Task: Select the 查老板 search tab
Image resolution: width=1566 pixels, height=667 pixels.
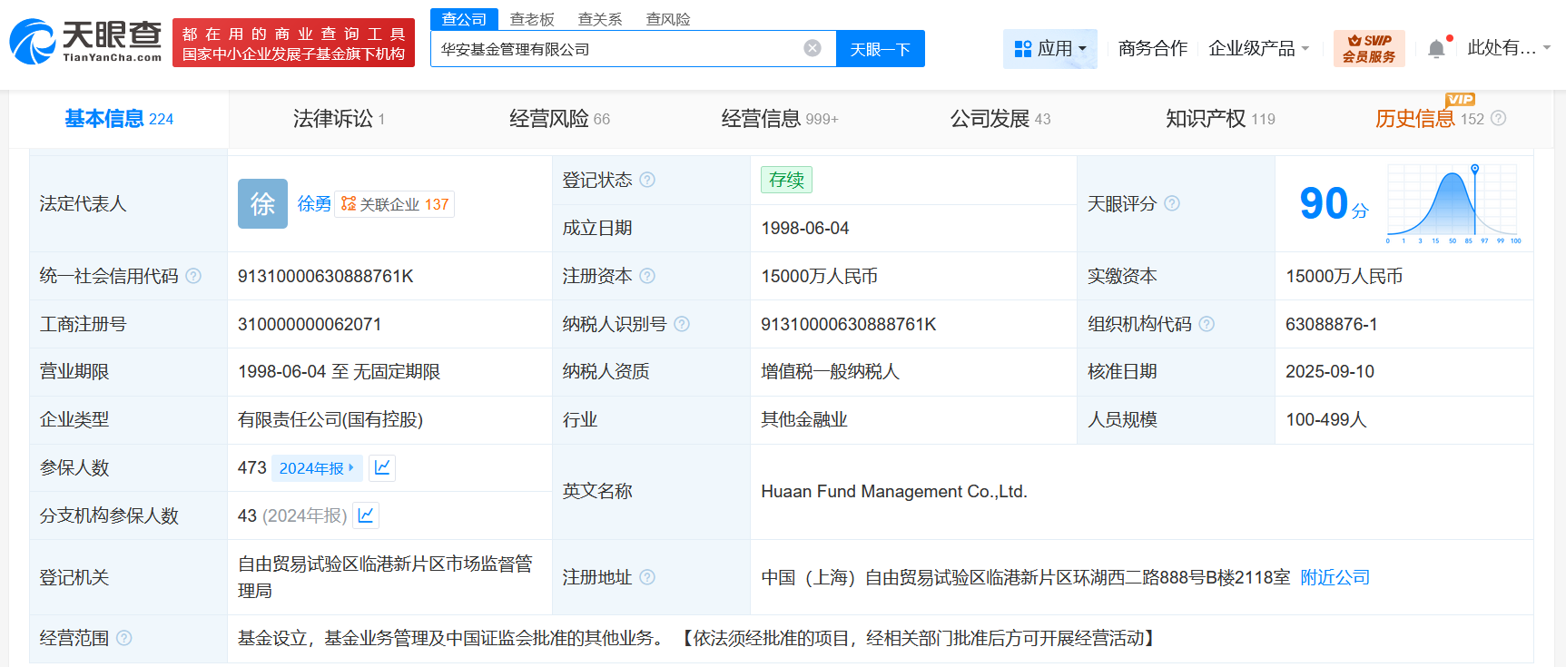Action: pos(532,19)
